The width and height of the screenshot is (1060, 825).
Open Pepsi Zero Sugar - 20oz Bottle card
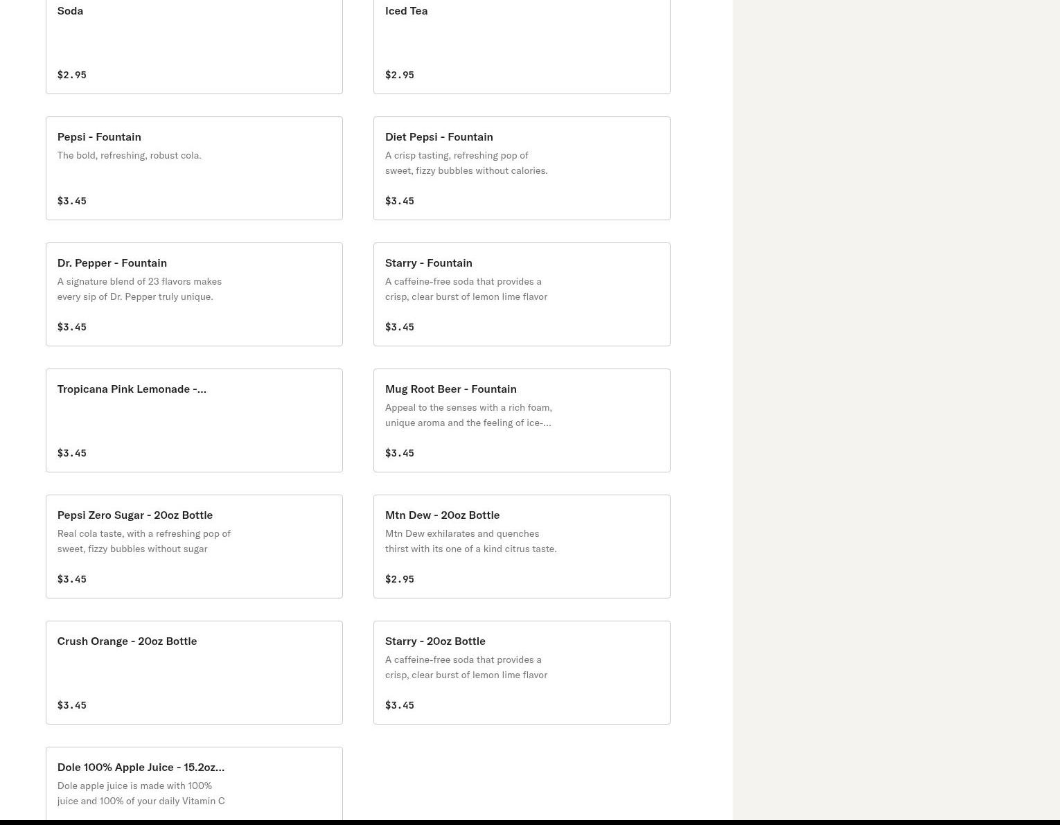[x=194, y=547]
